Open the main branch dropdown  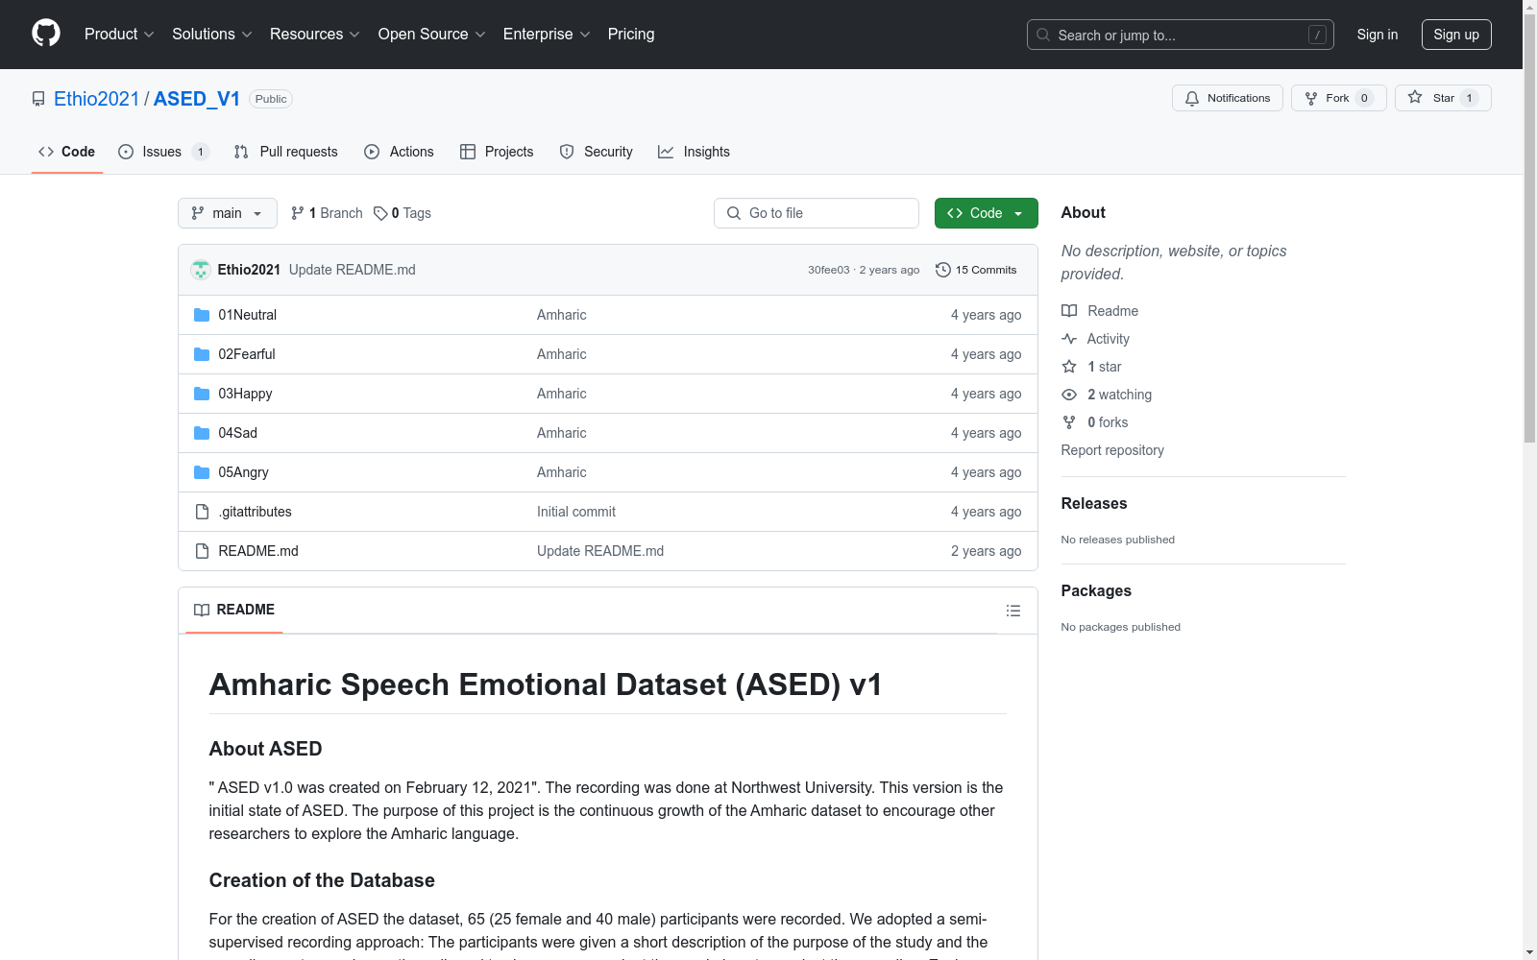(x=227, y=213)
